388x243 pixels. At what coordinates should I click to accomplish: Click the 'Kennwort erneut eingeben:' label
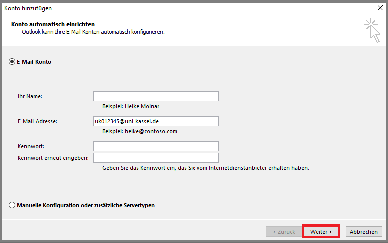(53, 158)
